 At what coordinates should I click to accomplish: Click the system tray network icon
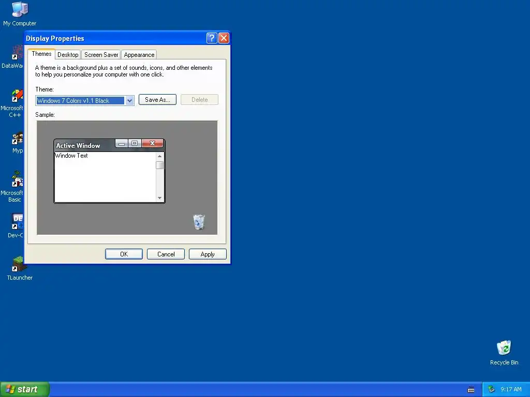[x=491, y=389]
